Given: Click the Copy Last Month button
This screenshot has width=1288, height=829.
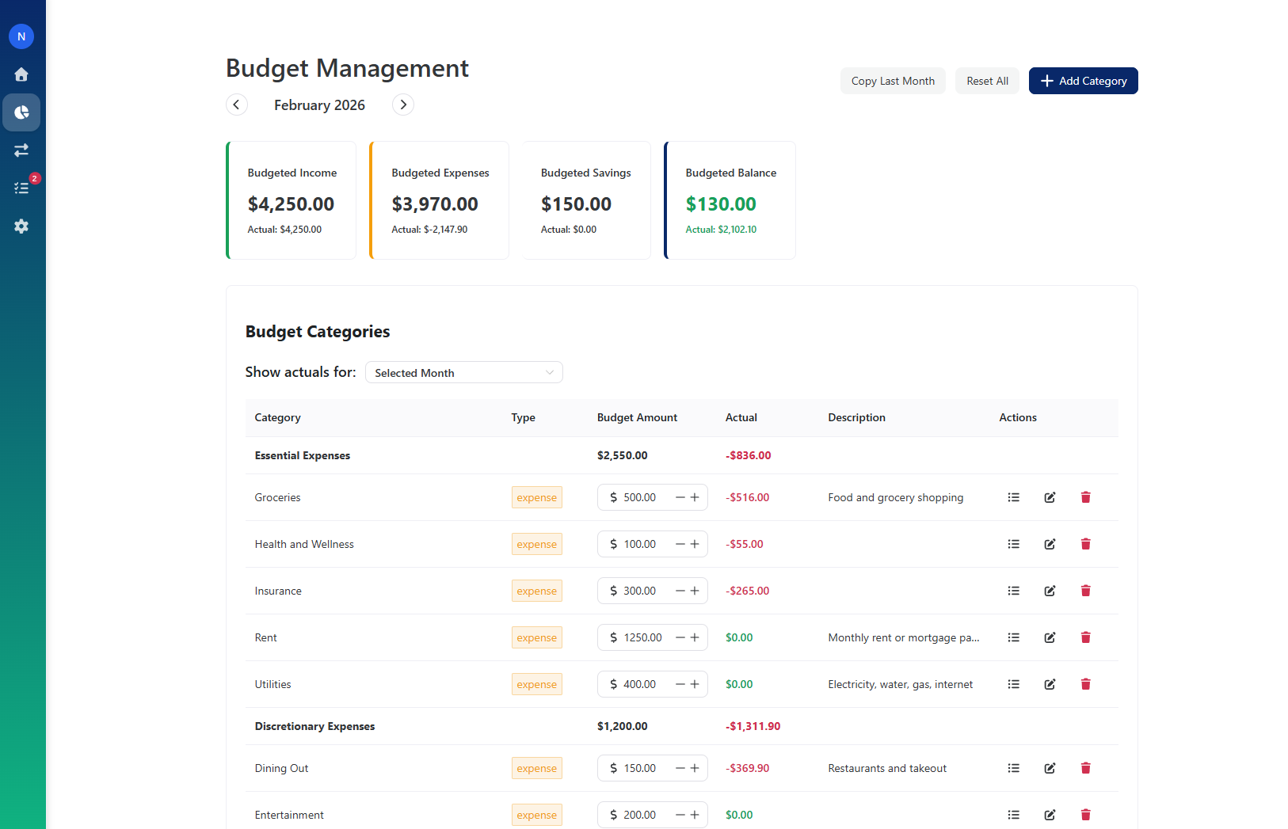Looking at the screenshot, I should pos(893,81).
